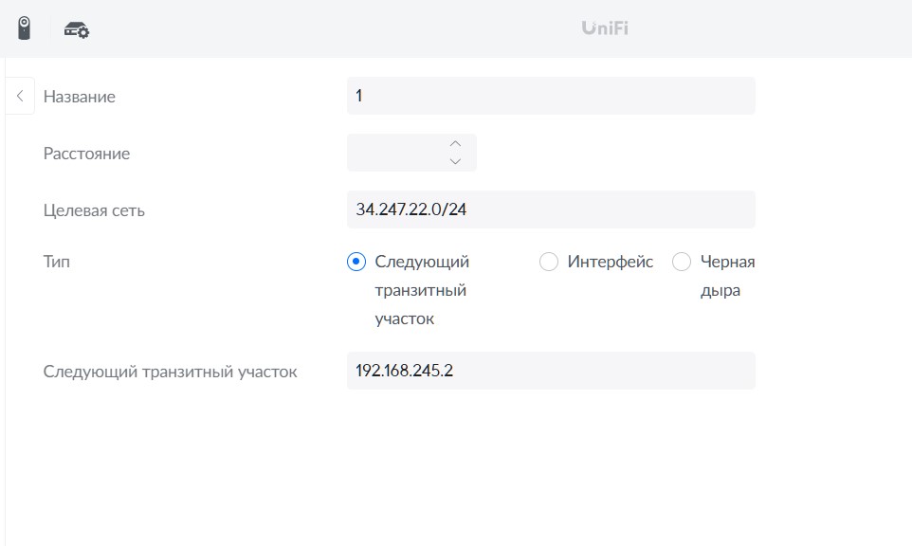Go back using the left chevron

[x=20, y=96]
